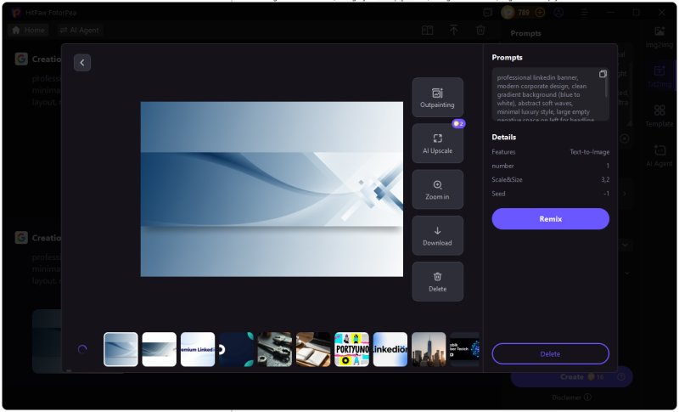The image size is (679, 412).
Task: Open the Outpainting tool
Action: point(437,97)
